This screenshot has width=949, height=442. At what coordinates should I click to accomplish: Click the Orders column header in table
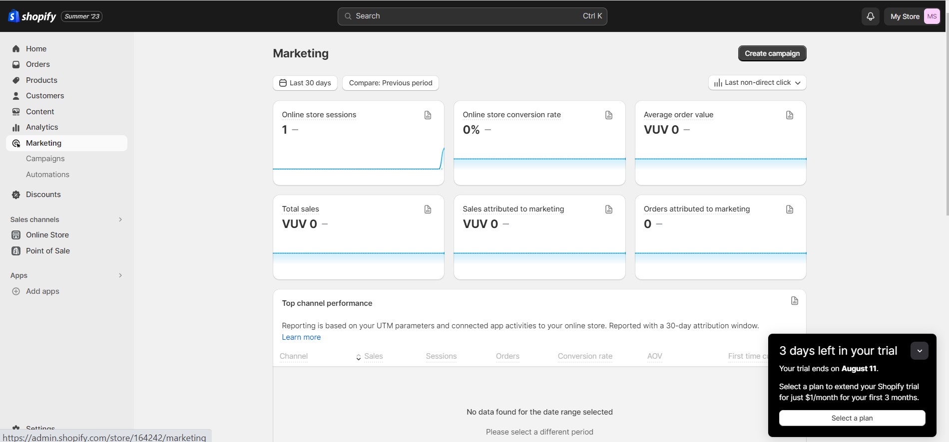click(x=507, y=356)
